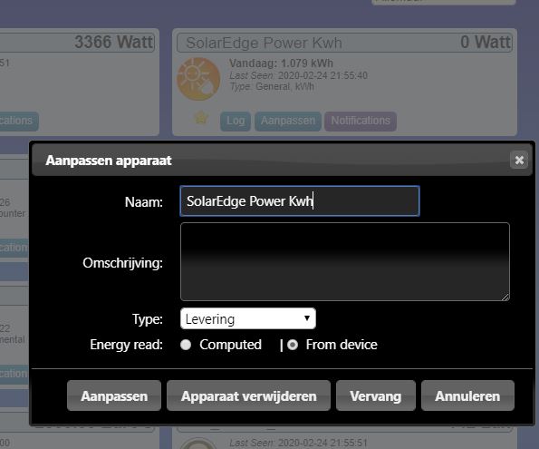Open the Log button on SolarEdge card
Image resolution: width=539 pixels, height=449 pixels.
(x=236, y=121)
